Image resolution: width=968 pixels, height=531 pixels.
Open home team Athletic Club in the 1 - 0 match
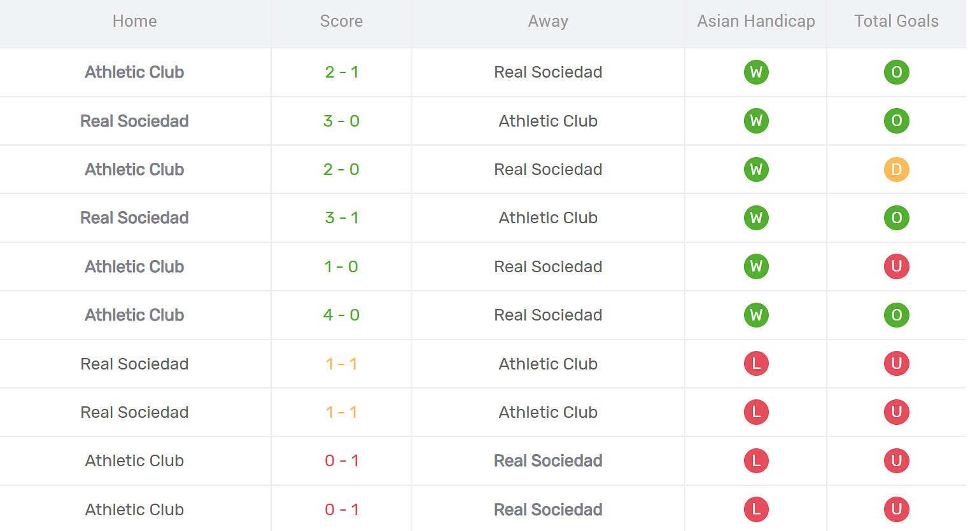(x=134, y=266)
